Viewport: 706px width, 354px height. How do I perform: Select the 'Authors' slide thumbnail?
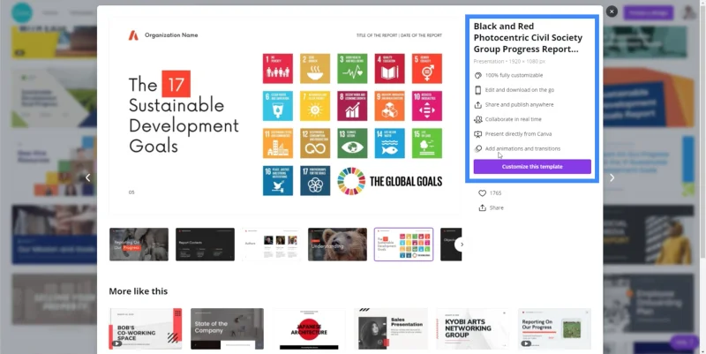[271, 245]
